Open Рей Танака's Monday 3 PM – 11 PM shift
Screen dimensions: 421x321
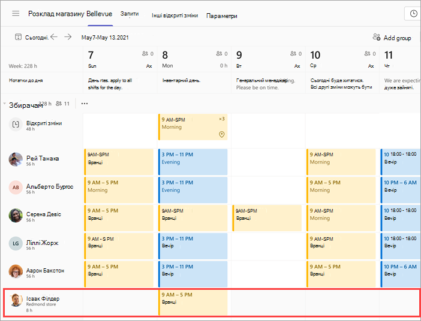pos(193,162)
